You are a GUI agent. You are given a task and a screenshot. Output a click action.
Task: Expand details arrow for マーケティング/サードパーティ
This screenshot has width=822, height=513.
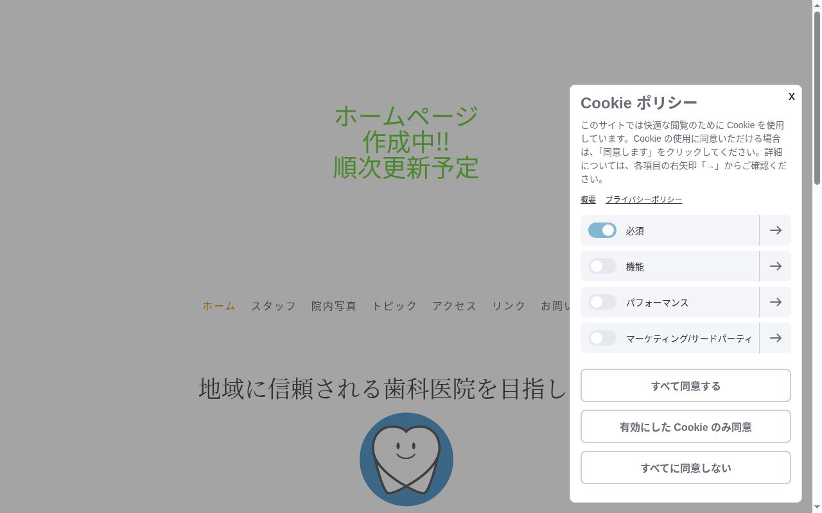tap(775, 338)
